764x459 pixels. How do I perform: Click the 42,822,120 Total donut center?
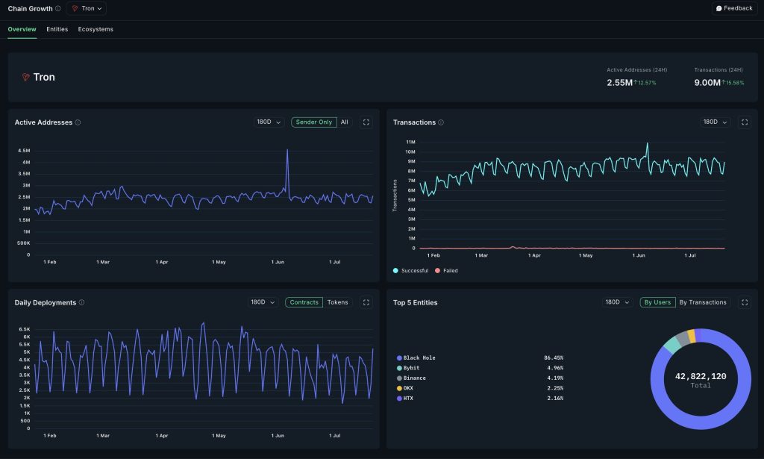tap(701, 380)
